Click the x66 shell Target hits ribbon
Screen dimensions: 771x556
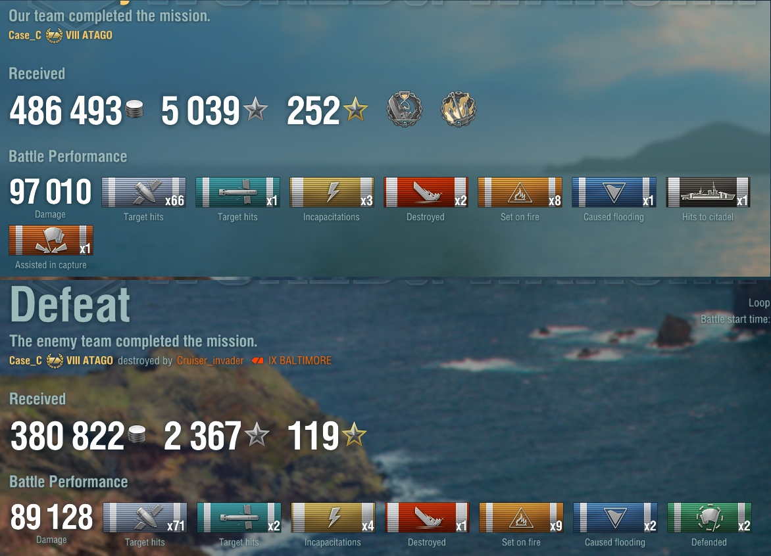click(143, 192)
